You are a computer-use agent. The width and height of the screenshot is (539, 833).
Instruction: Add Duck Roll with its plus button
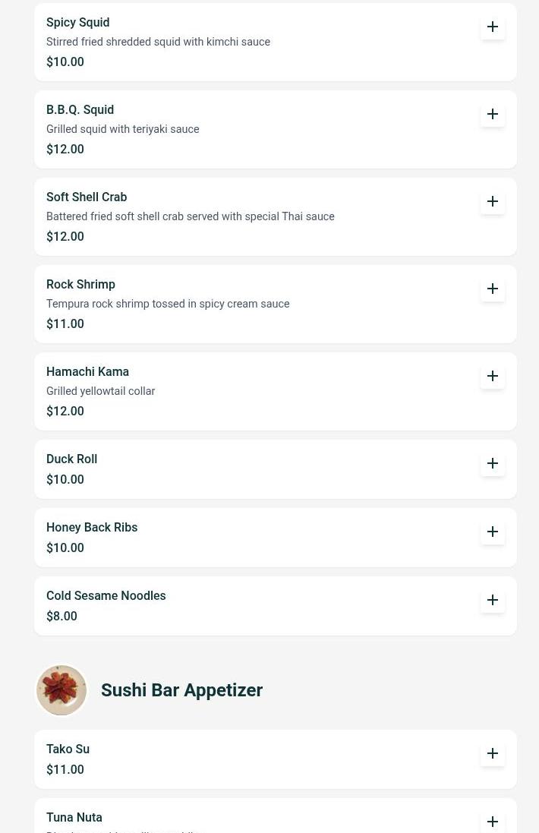pos(492,463)
